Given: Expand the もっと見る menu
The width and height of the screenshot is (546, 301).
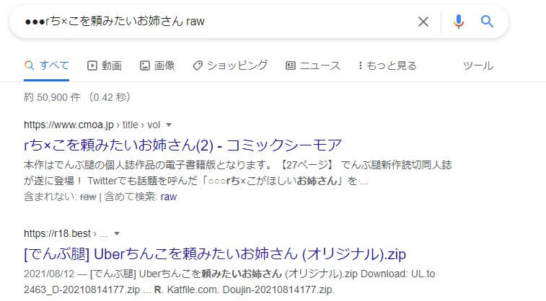Looking at the screenshot, I should tap(387, 66).
